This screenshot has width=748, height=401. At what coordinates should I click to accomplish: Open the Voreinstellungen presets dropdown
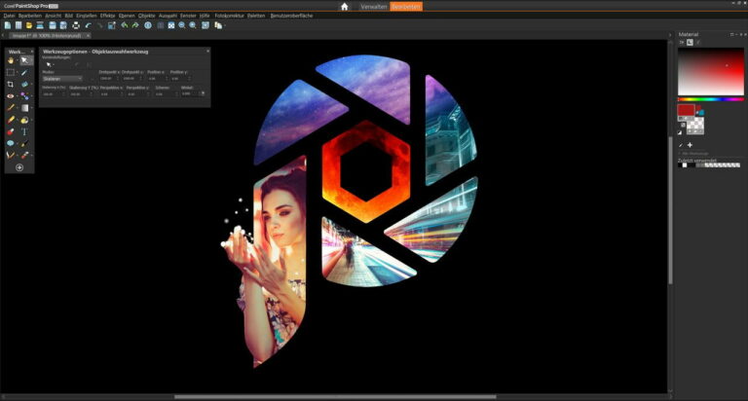(49, 64)
